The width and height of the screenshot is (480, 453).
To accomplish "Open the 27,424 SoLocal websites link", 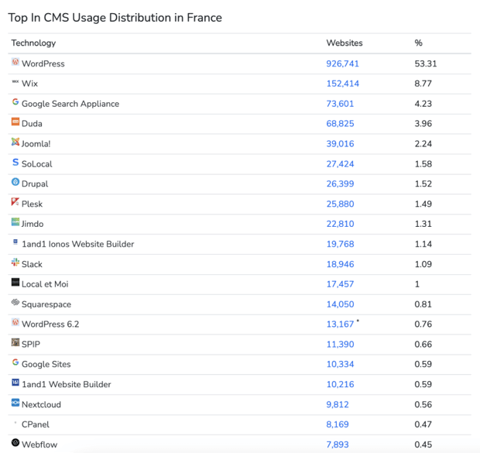I will [x=340, y=164].
